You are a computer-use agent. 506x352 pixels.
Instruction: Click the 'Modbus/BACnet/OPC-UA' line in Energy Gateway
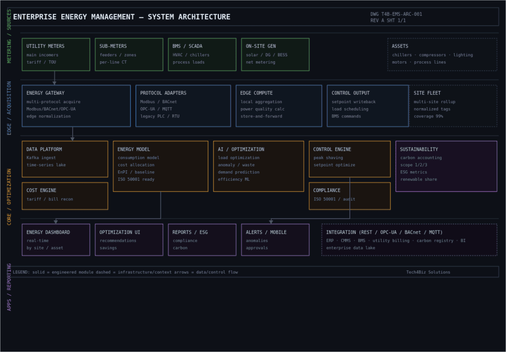51,109
